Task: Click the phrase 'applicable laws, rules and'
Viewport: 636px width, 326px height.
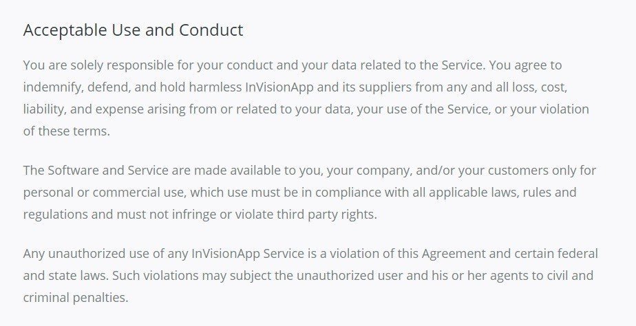Action: tap(502, 193)
